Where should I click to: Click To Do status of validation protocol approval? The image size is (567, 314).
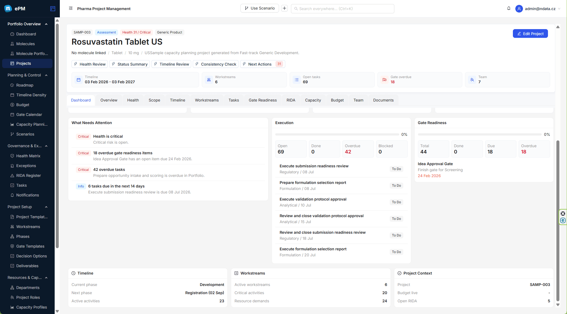(396, 202)
